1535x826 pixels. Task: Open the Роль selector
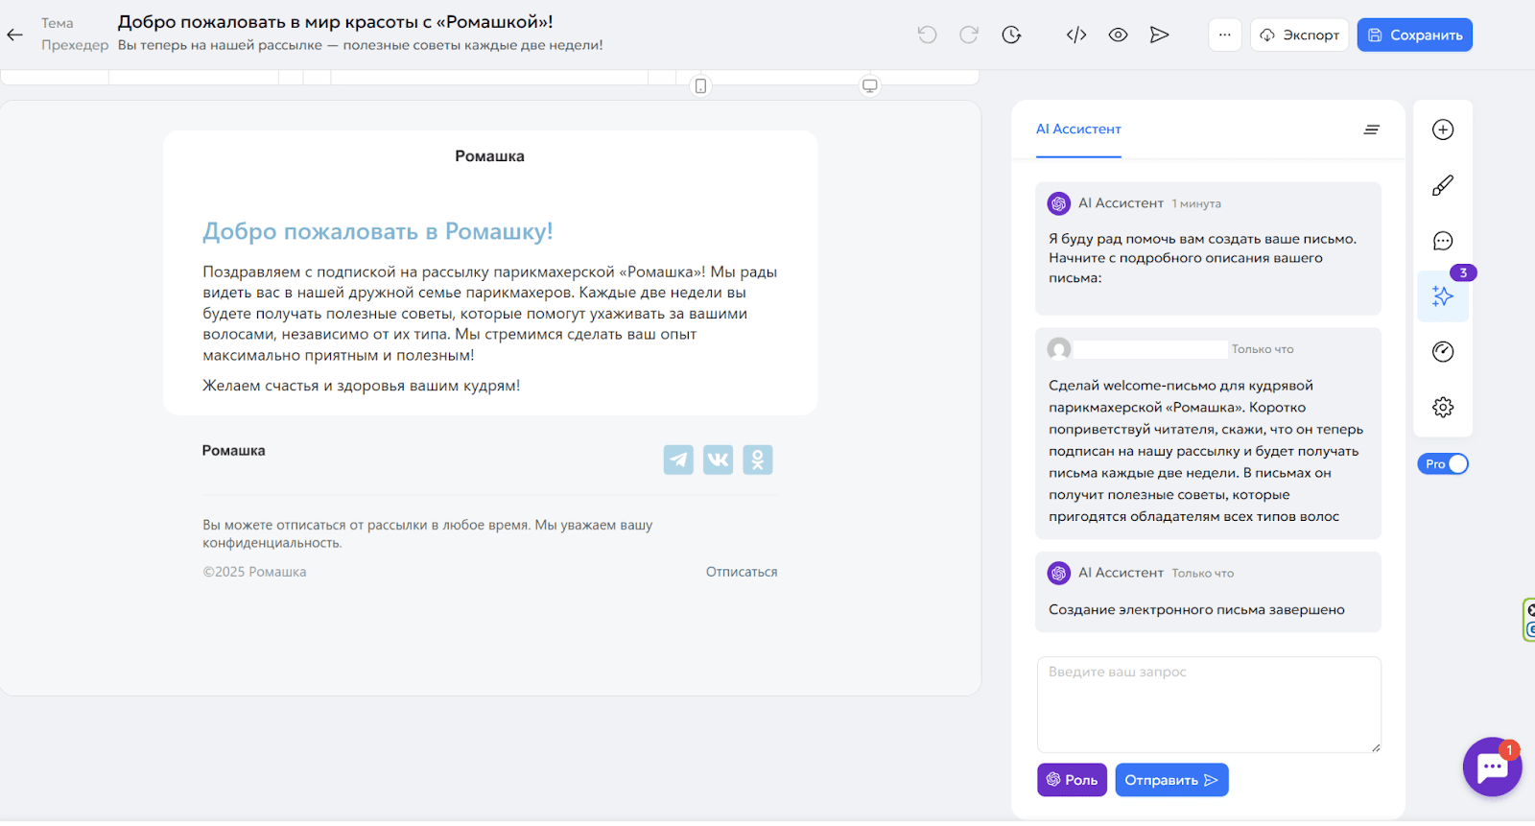(x=1072, y=780)
